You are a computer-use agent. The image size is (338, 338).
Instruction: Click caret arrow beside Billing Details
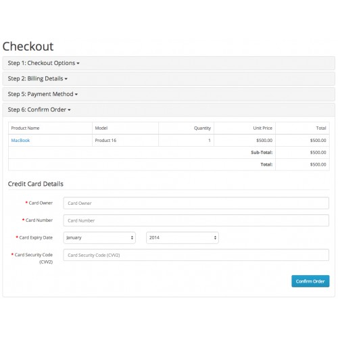[x=66, y=79]
